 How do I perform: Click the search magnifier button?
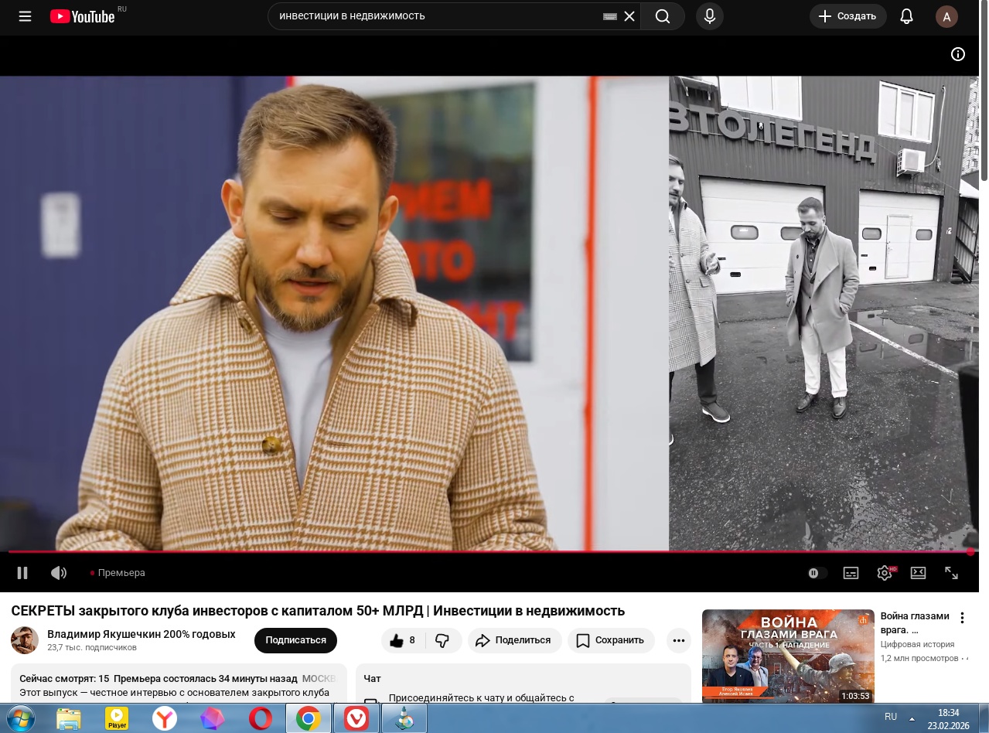coord(663,16)
